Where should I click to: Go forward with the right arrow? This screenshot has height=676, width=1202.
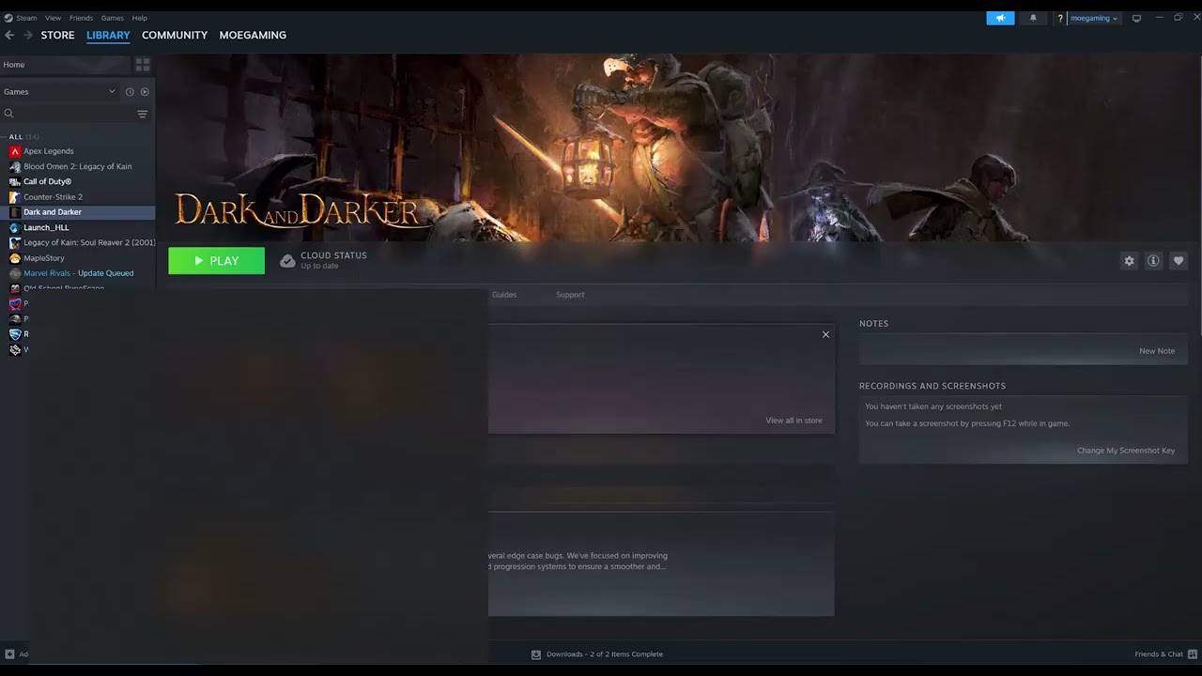coord(28,35)
